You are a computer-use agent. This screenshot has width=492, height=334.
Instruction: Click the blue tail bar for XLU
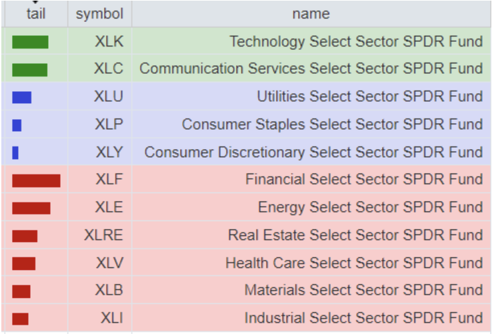21,97
